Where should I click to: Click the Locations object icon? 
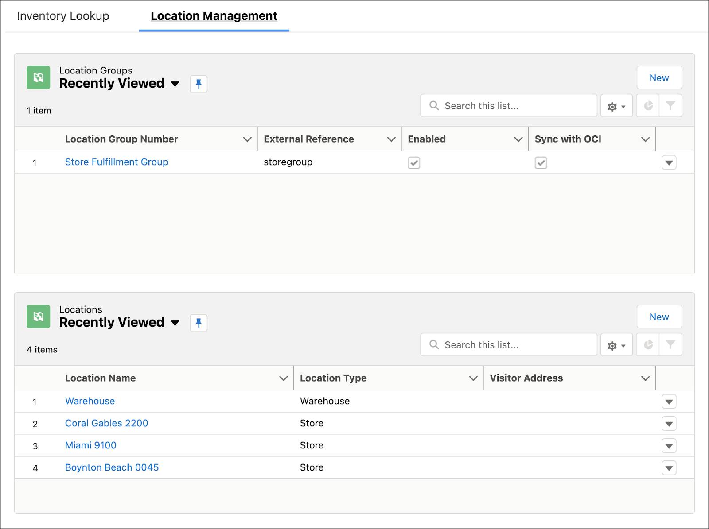39,317
